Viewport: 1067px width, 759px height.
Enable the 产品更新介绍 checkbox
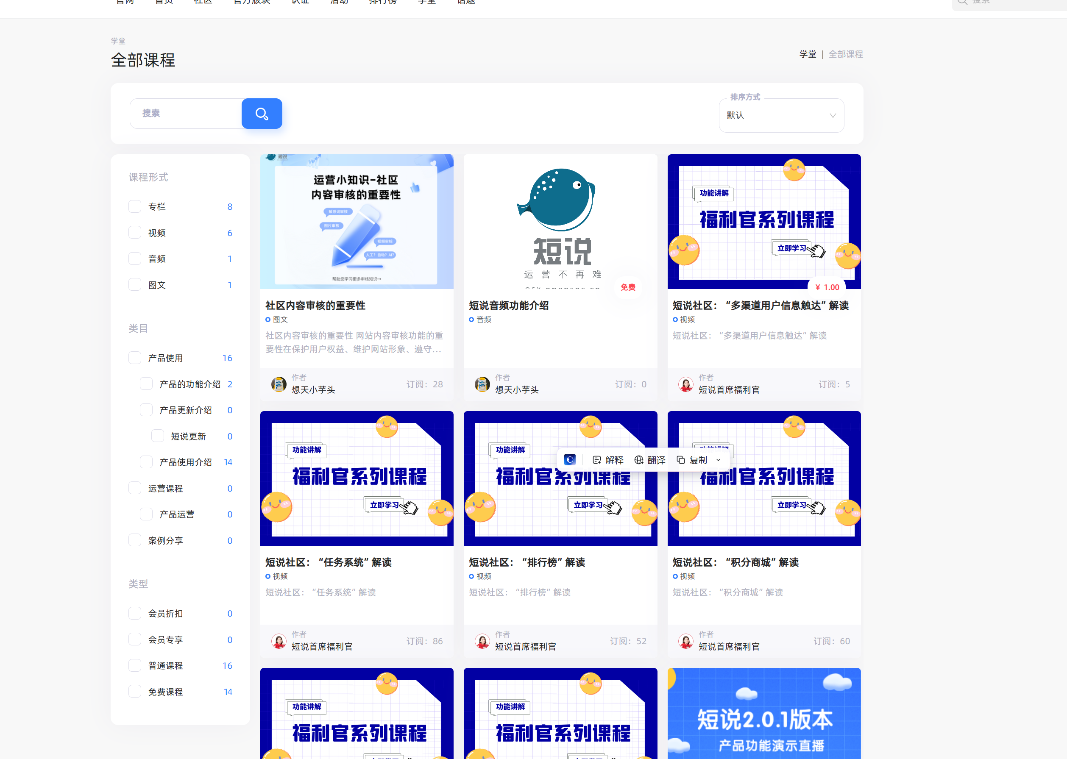click(146, 410)
